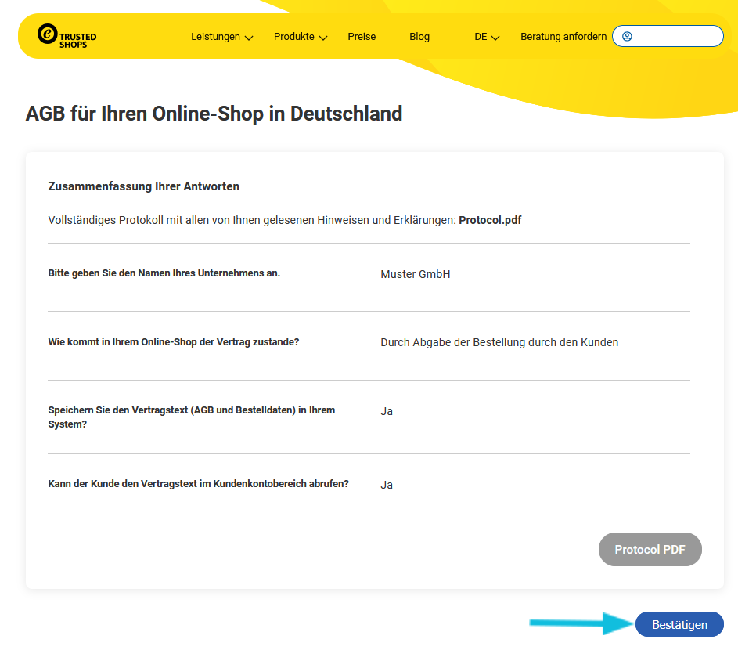Click inside the empty login pill field

click(676, 37)
